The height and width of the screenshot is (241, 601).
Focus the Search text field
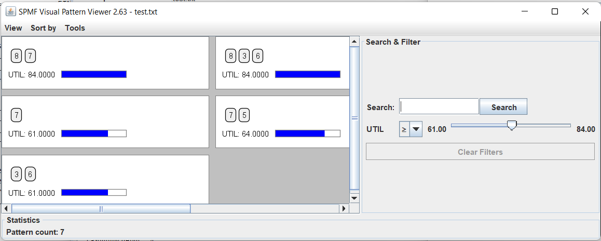tap(439, 107)
